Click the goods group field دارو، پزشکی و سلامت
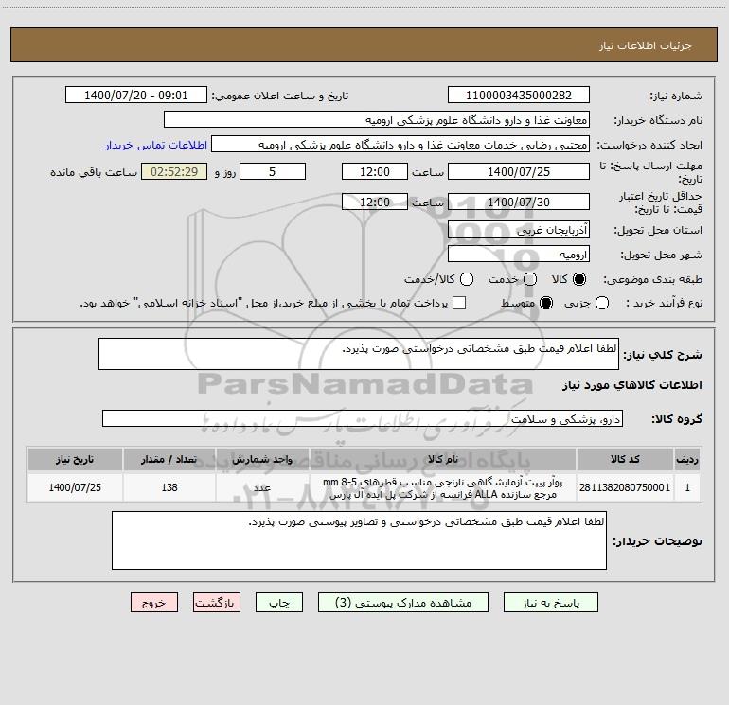 tap(363, 418)
